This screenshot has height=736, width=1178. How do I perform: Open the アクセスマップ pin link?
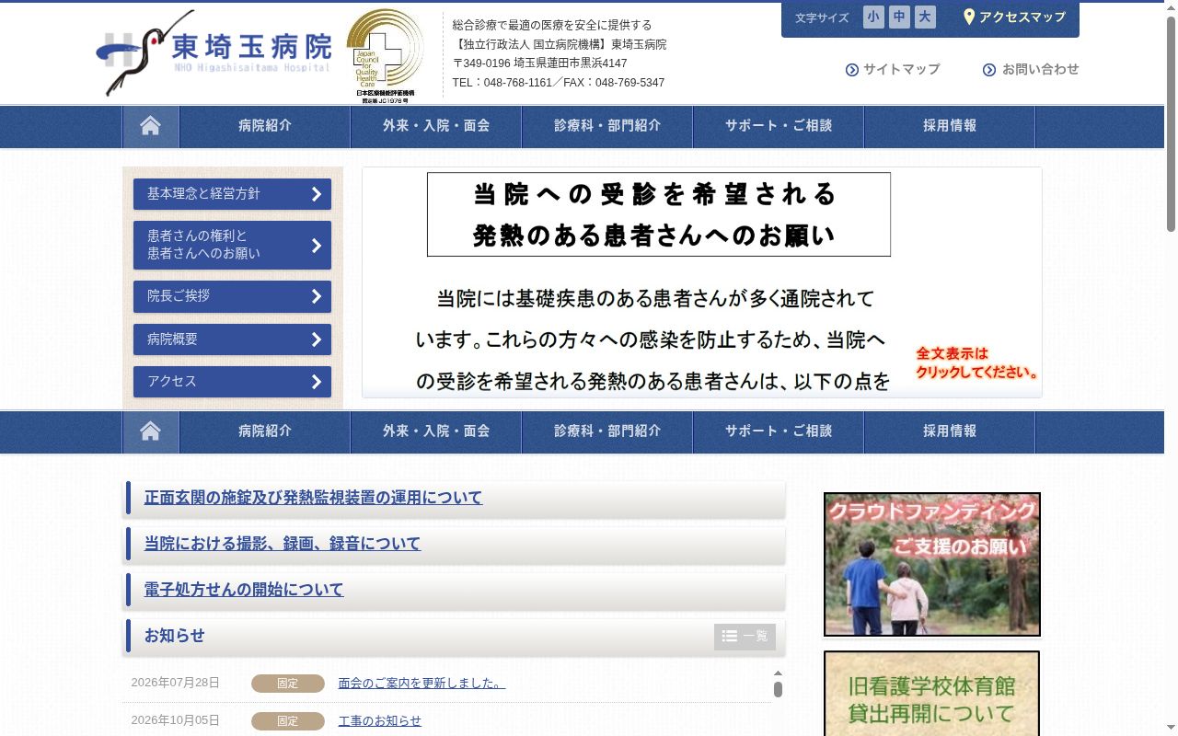point(1014,17)
